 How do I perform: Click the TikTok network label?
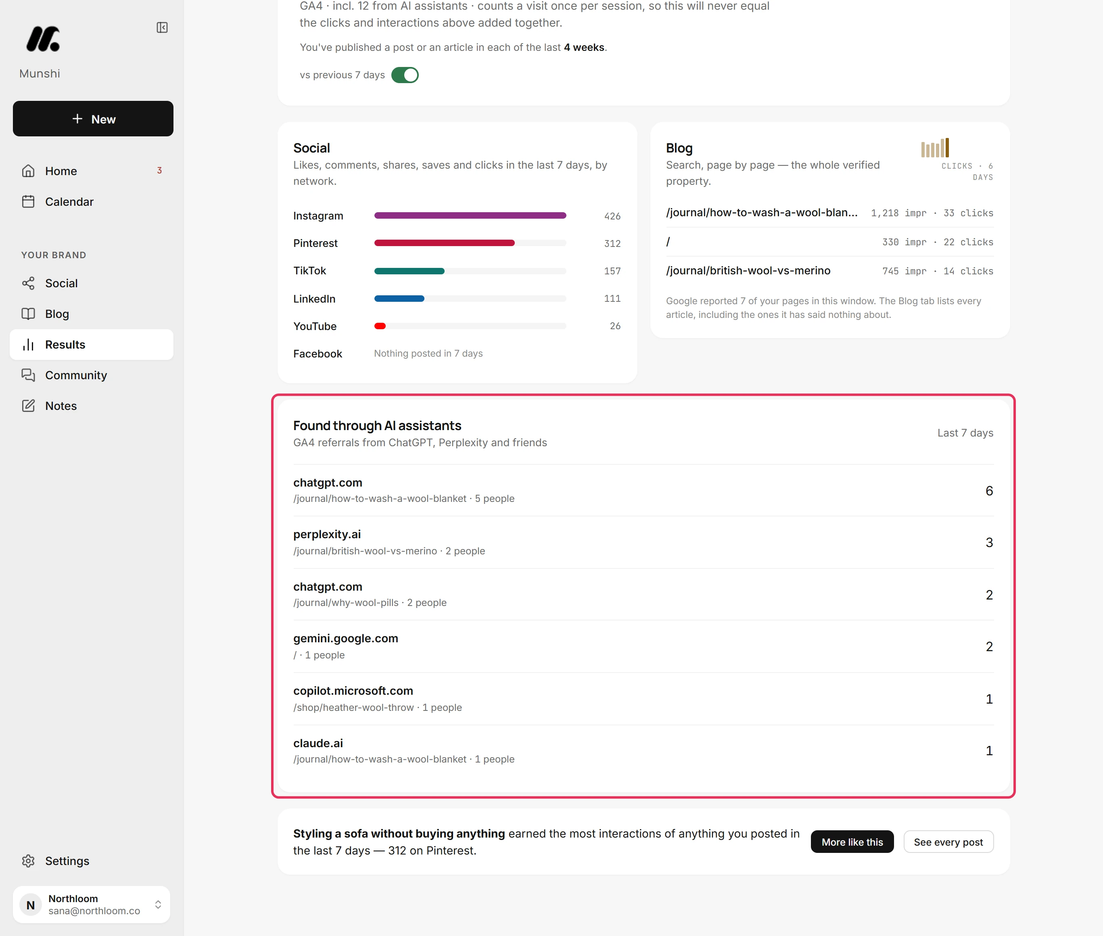310,271
